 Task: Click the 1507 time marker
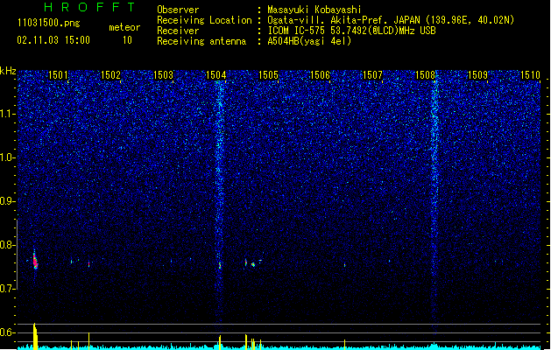pos(372,74)
